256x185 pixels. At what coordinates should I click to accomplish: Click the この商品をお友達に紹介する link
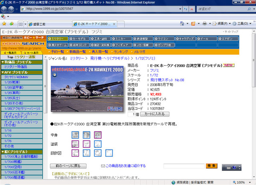[125, 166]
